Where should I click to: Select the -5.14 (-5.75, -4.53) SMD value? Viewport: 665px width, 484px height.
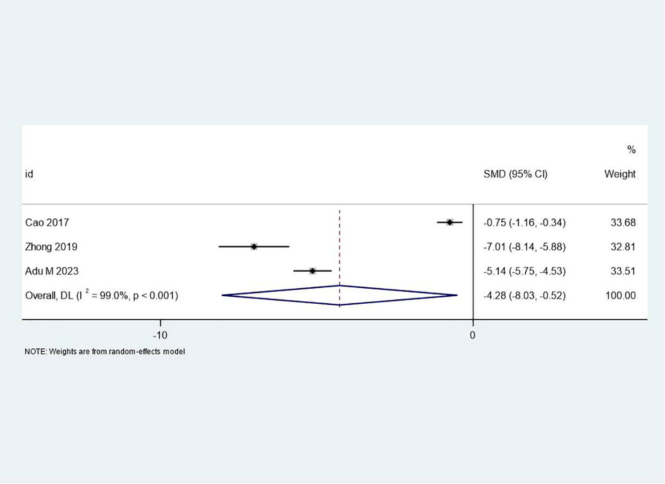pos(524,271)
